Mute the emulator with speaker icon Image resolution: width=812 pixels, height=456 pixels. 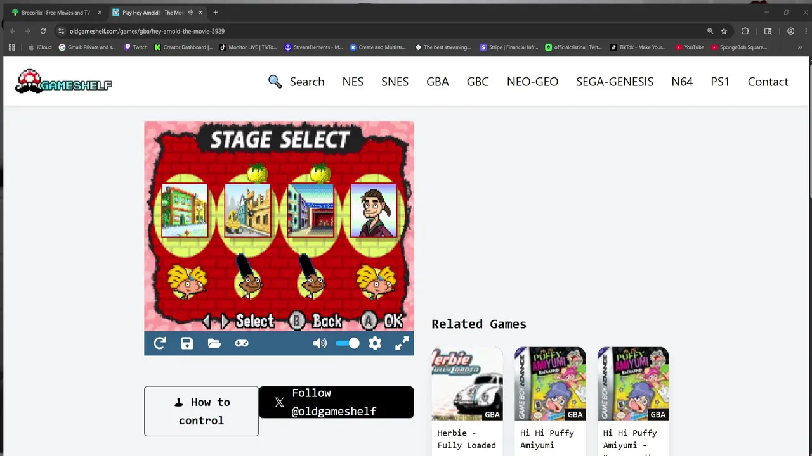pos(320,343)
